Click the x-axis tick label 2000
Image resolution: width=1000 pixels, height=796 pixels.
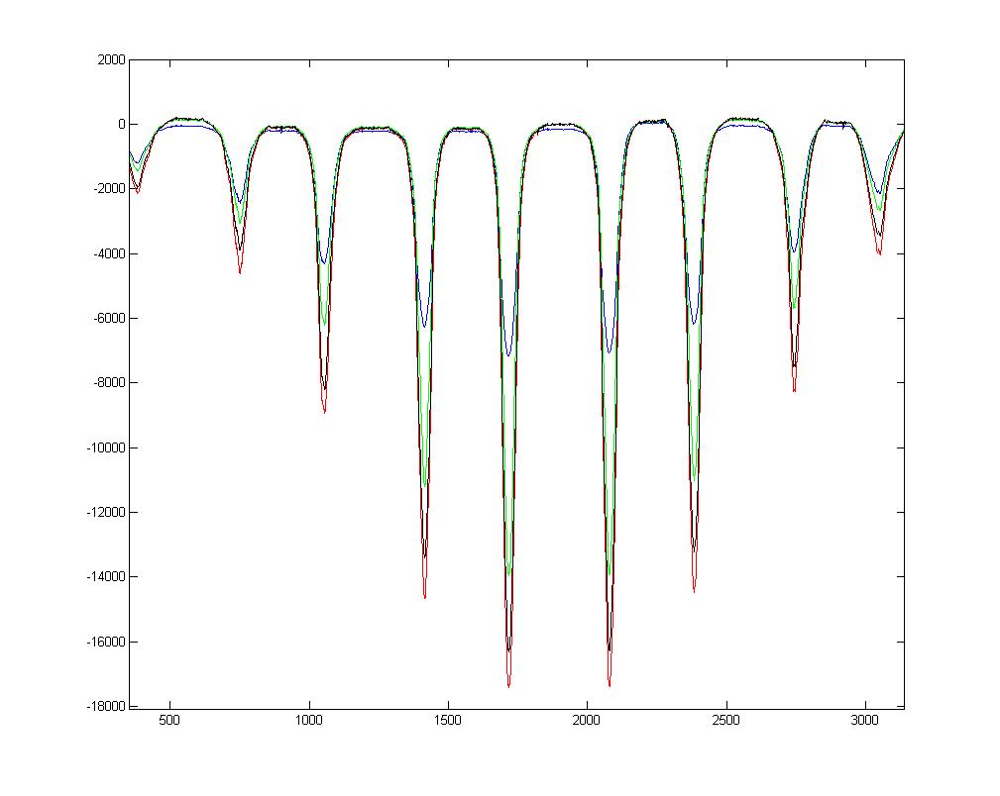click(587, 721)
